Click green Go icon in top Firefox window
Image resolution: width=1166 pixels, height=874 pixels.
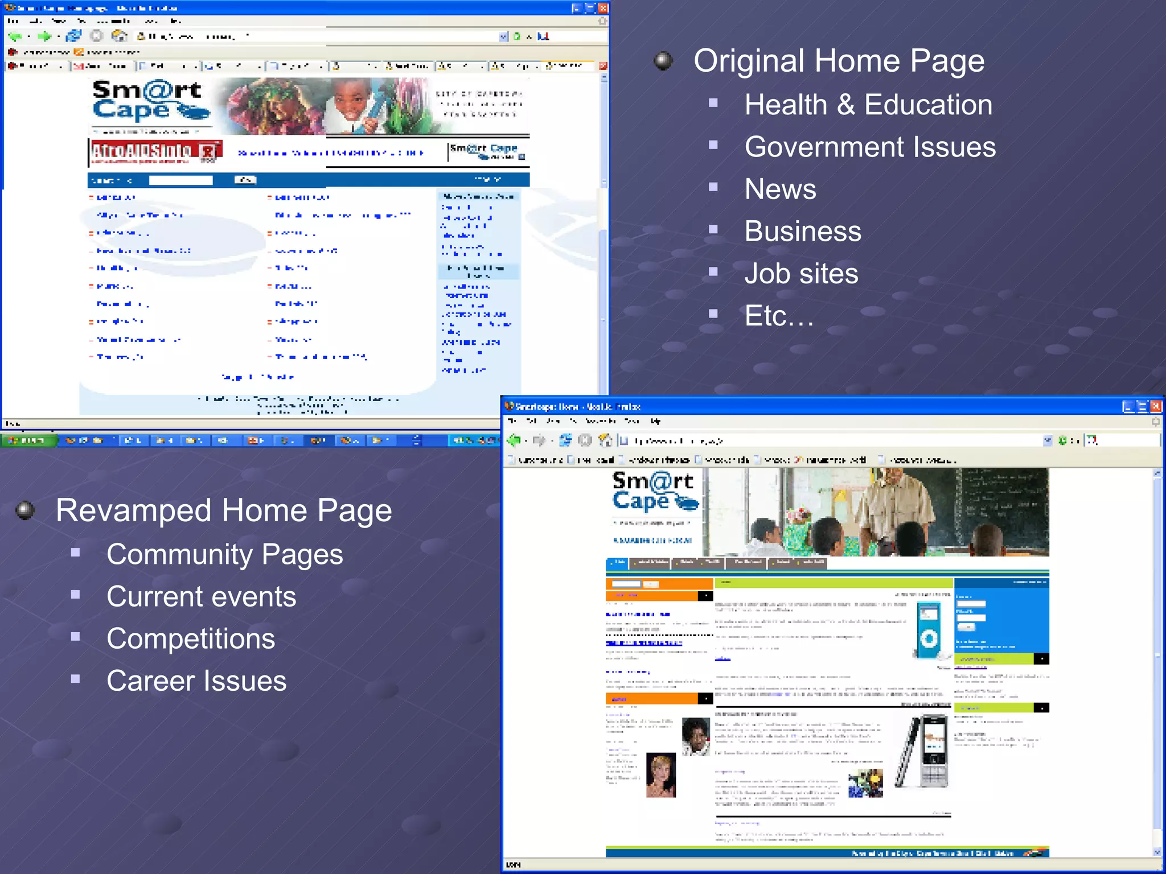(517, 36)
